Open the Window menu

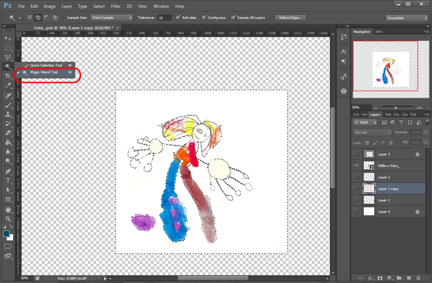(x=161, y=6)
